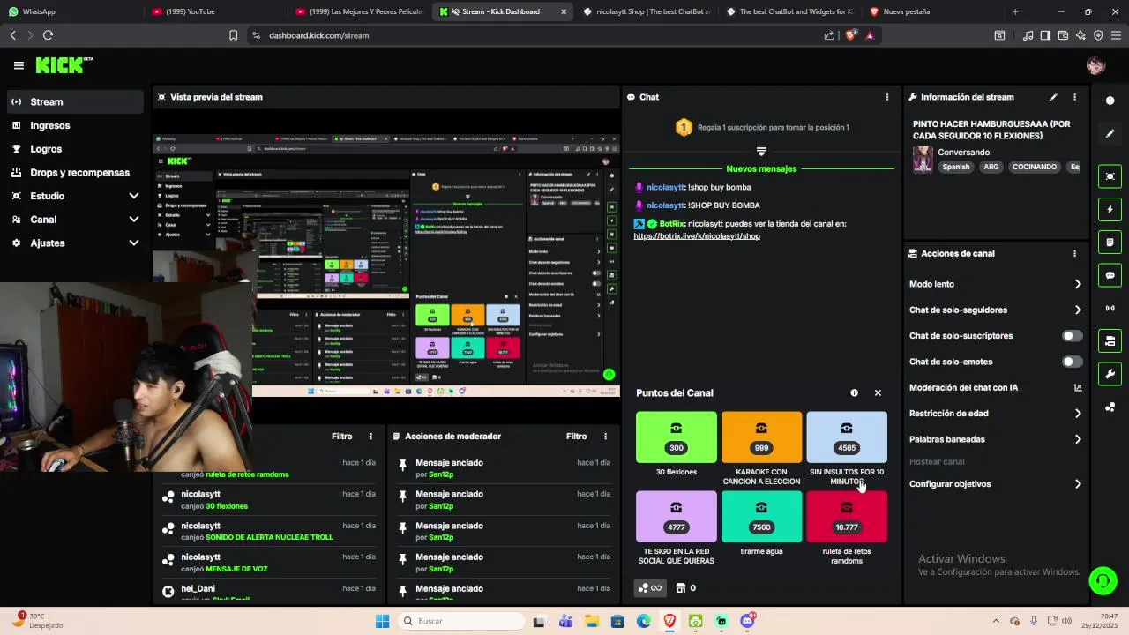Image resolution: width=1129 pixels, height=635 pixels.
Task: Reload the browser page
Action: pyautogui.click(x=48, y=35)
